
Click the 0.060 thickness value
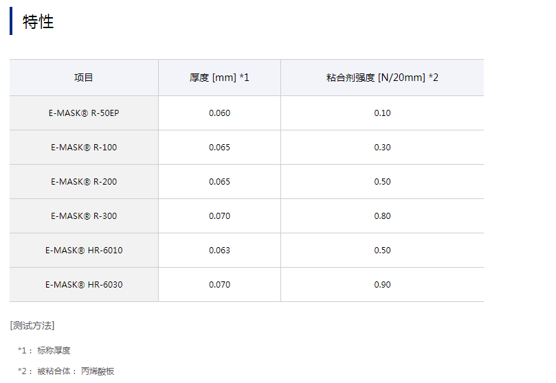click(x=219, y=113)
